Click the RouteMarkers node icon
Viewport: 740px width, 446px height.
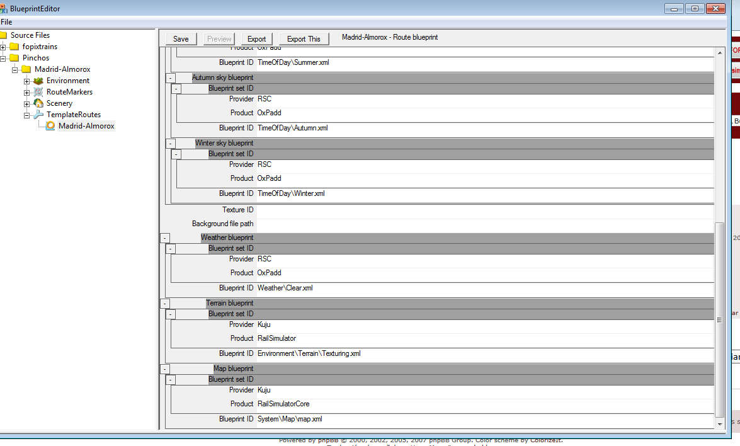click(38, 92)
